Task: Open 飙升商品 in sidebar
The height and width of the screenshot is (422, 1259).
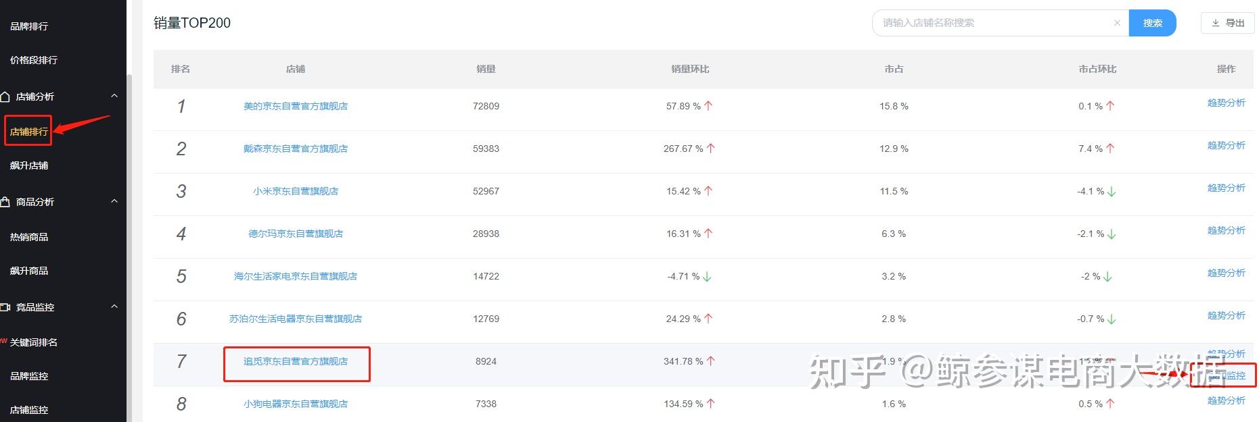Action: click(x=29, y=271)
